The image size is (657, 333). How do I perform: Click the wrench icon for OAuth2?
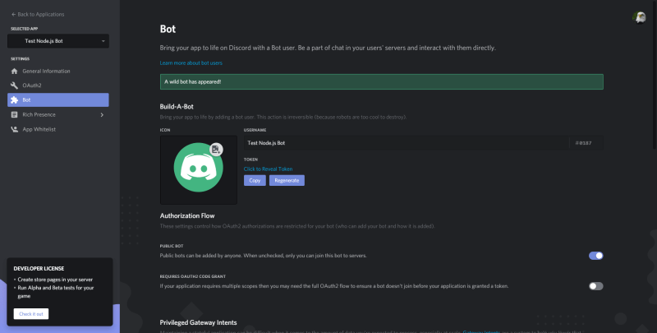[x=14, y=86]
